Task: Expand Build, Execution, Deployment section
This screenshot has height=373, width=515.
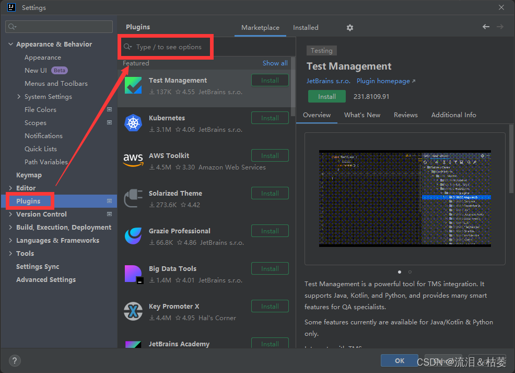Action: [x=10, y=227]
